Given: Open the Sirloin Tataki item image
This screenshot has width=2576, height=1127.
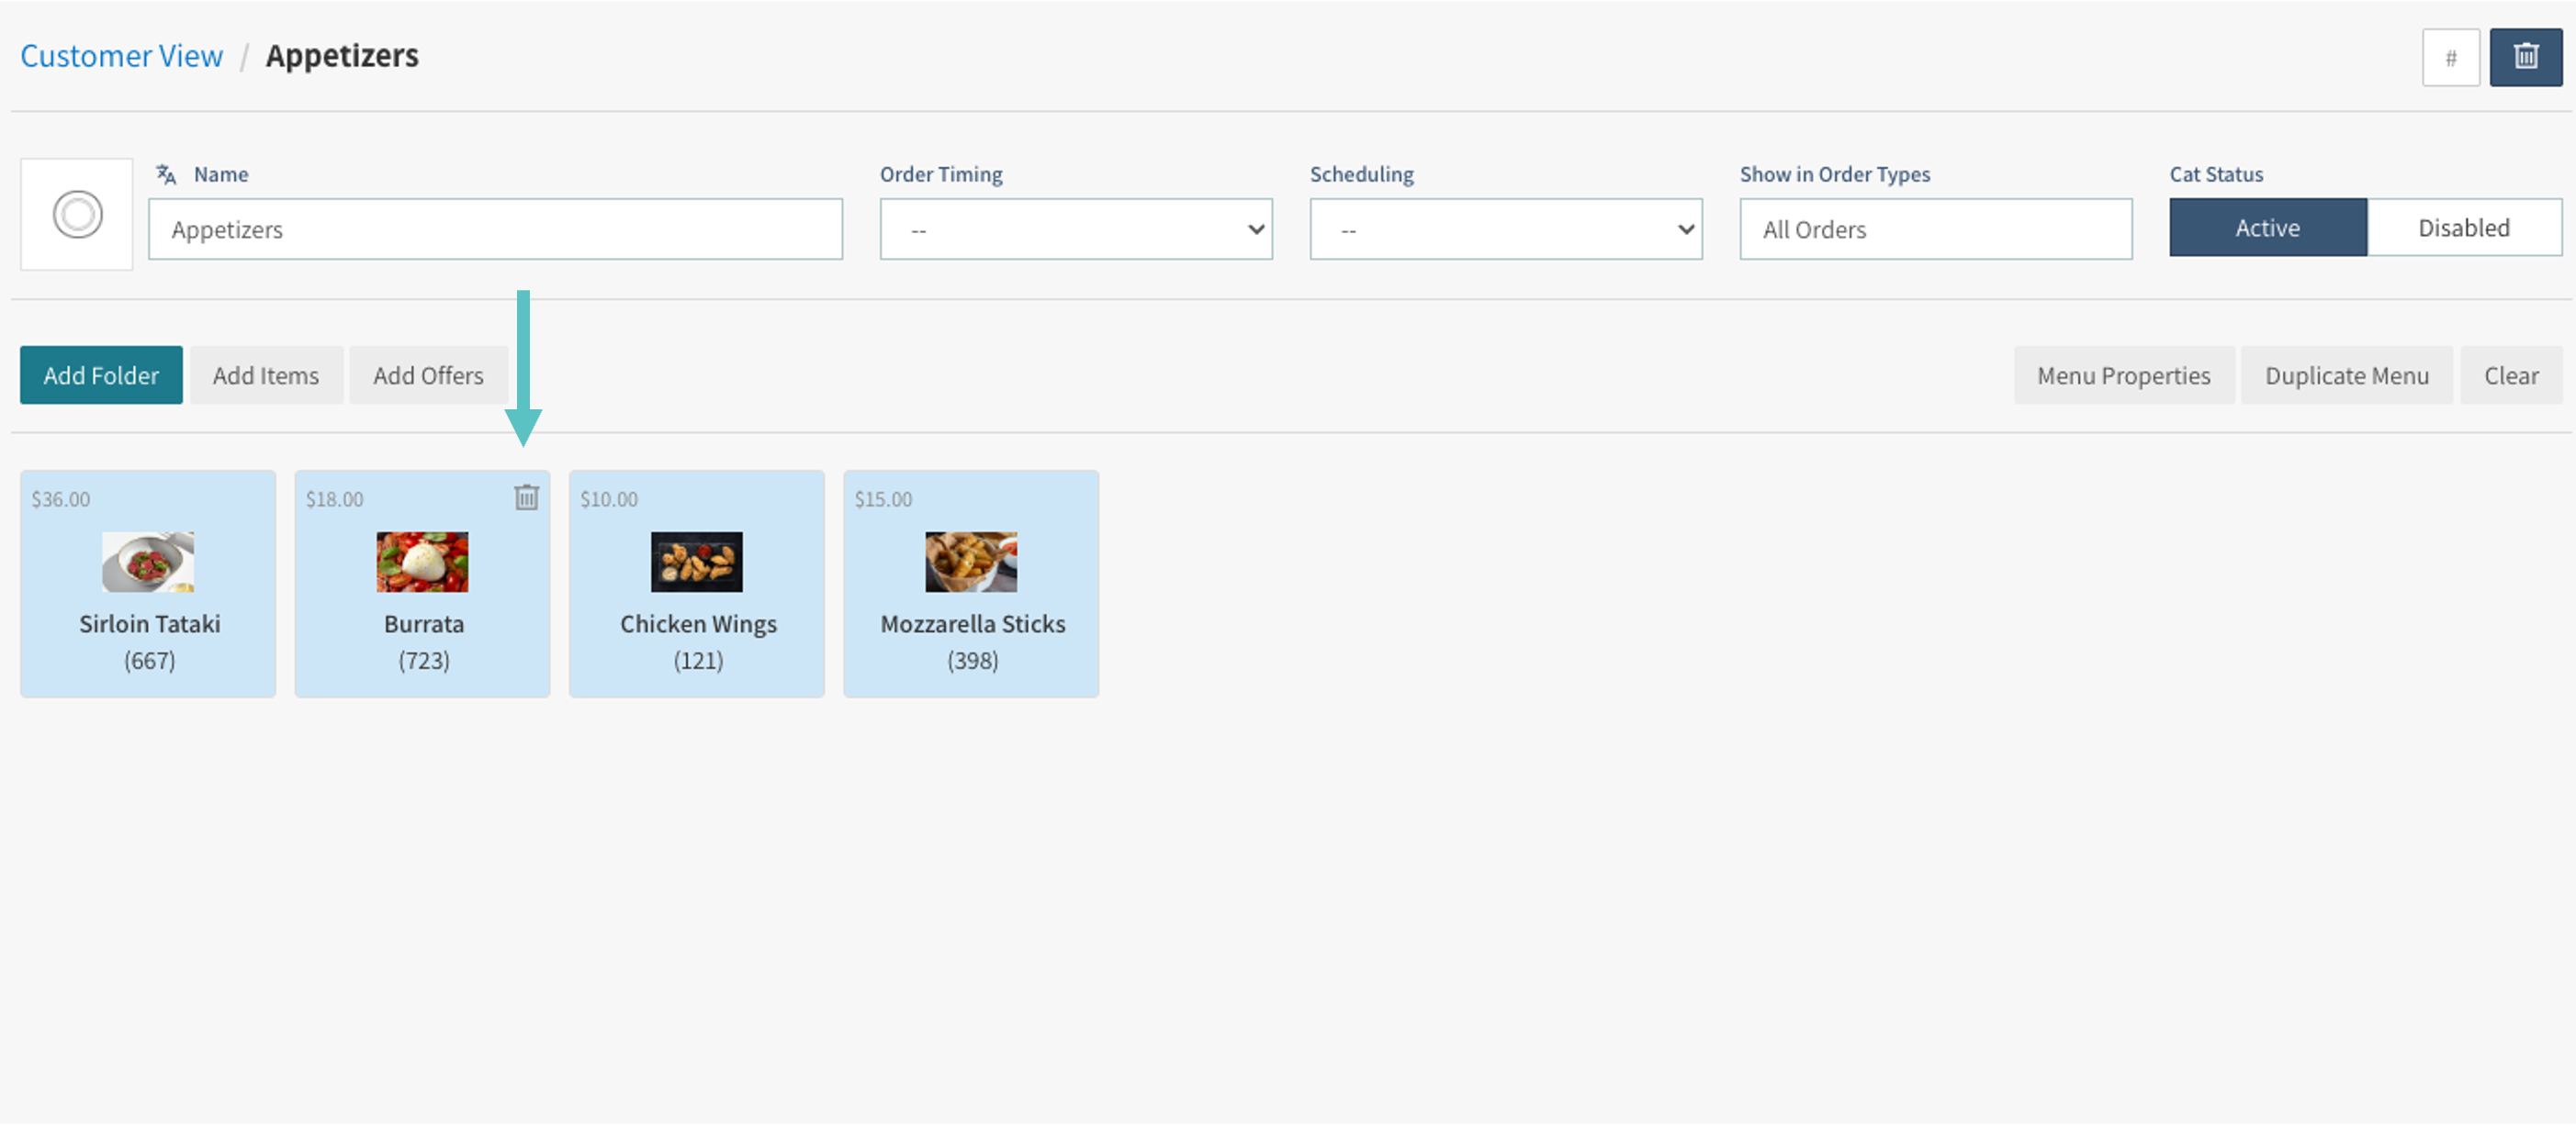Looking at the screenshot, I should (148, 562).
